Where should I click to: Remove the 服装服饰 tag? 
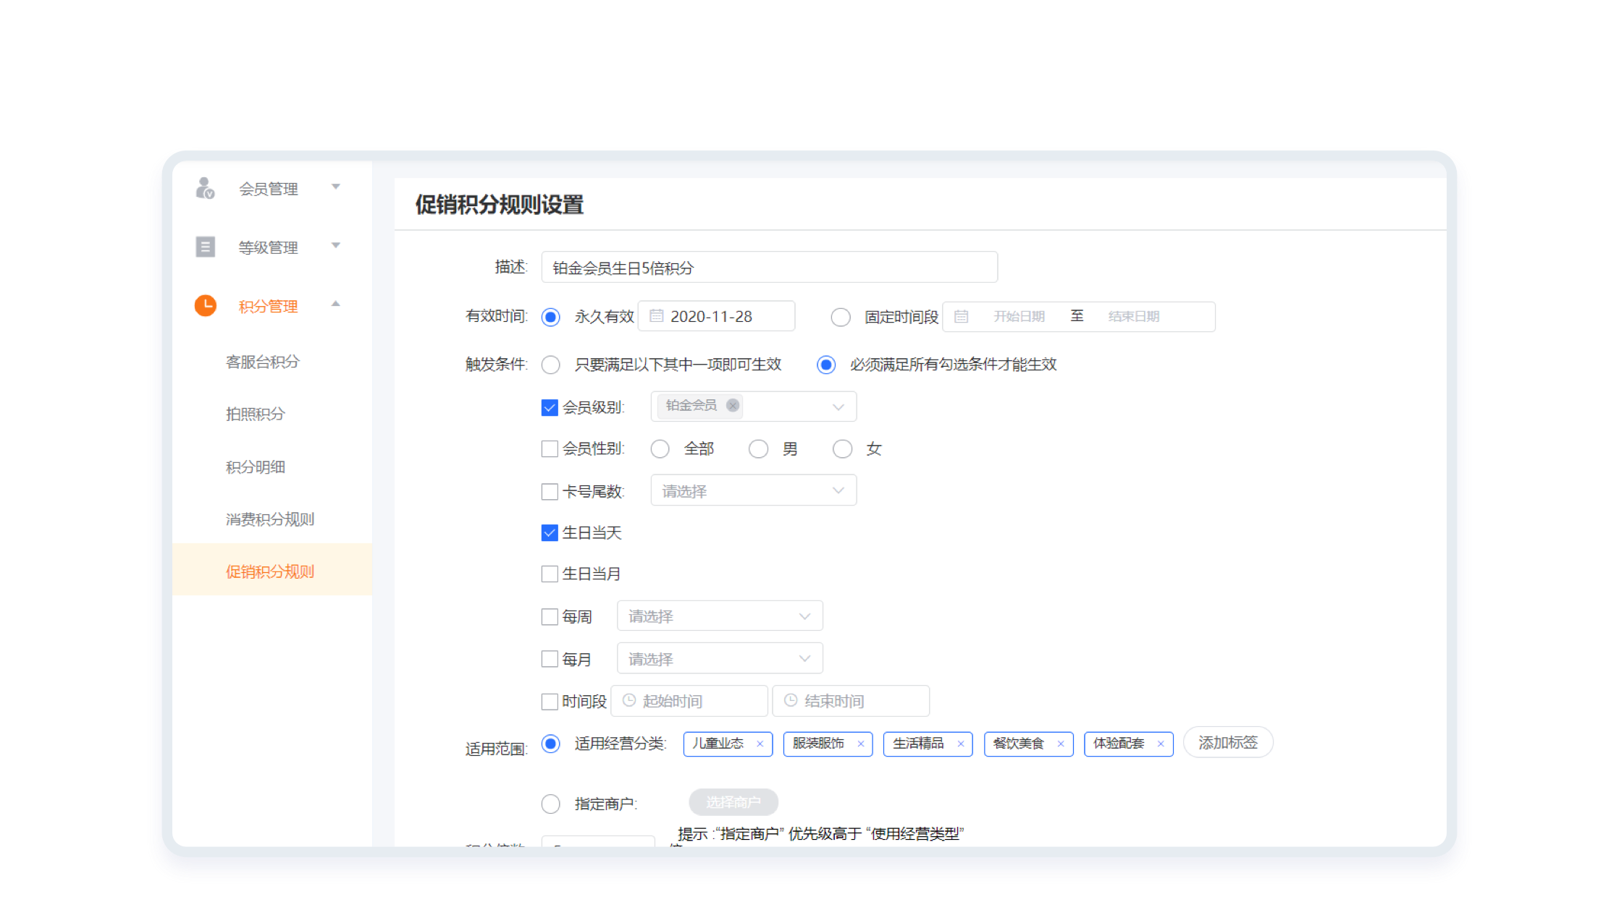[x=860, y=744]
